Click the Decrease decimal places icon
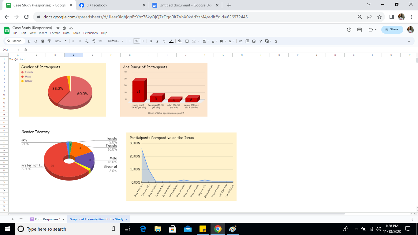This screenshot has width=418, height=235. [87, 41]
